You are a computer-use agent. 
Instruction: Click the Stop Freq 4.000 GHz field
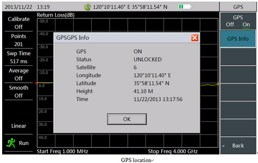click(173, 151)
